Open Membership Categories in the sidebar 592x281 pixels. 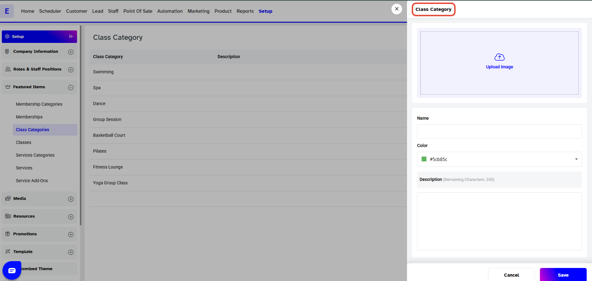[39, 104]
